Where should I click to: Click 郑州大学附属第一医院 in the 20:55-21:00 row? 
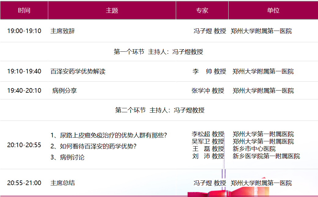pos(261,183)
